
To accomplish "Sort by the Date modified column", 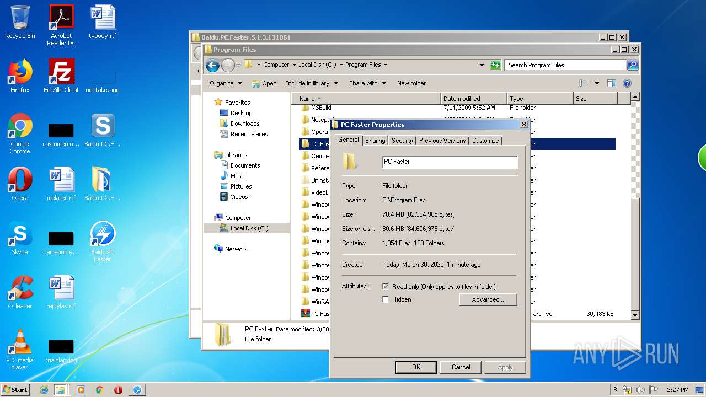I will pos(474,99).
